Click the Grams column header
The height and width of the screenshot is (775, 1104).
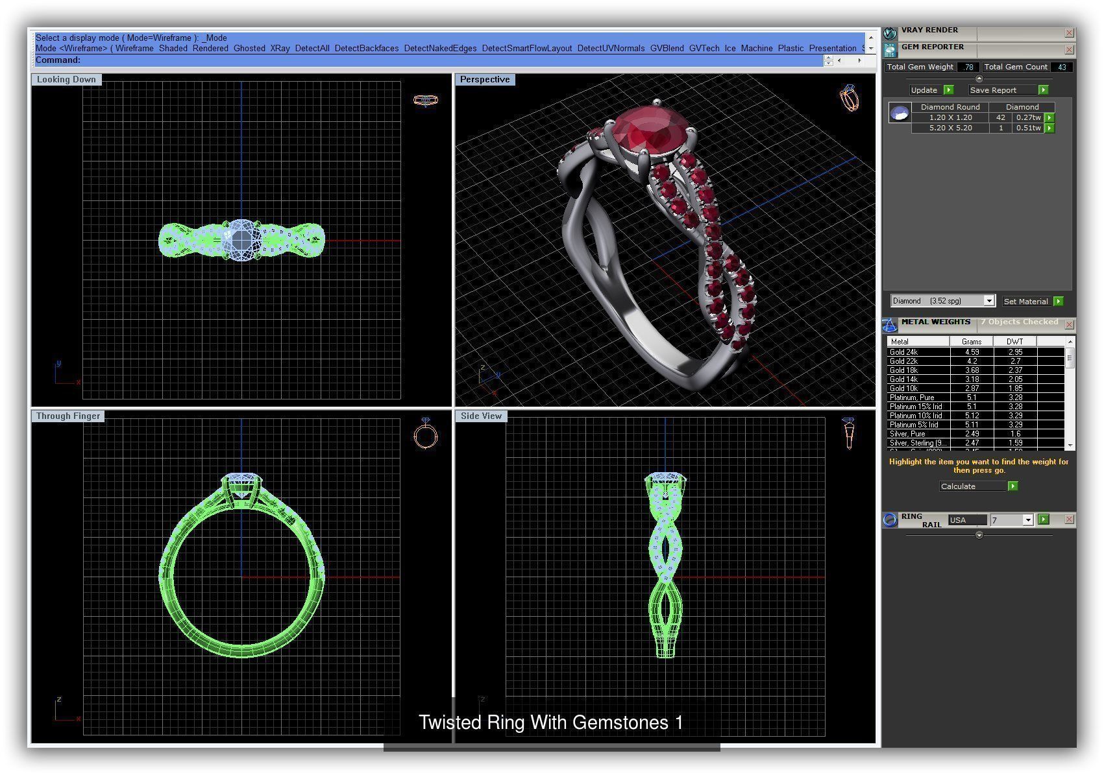[x=972, y=341]
